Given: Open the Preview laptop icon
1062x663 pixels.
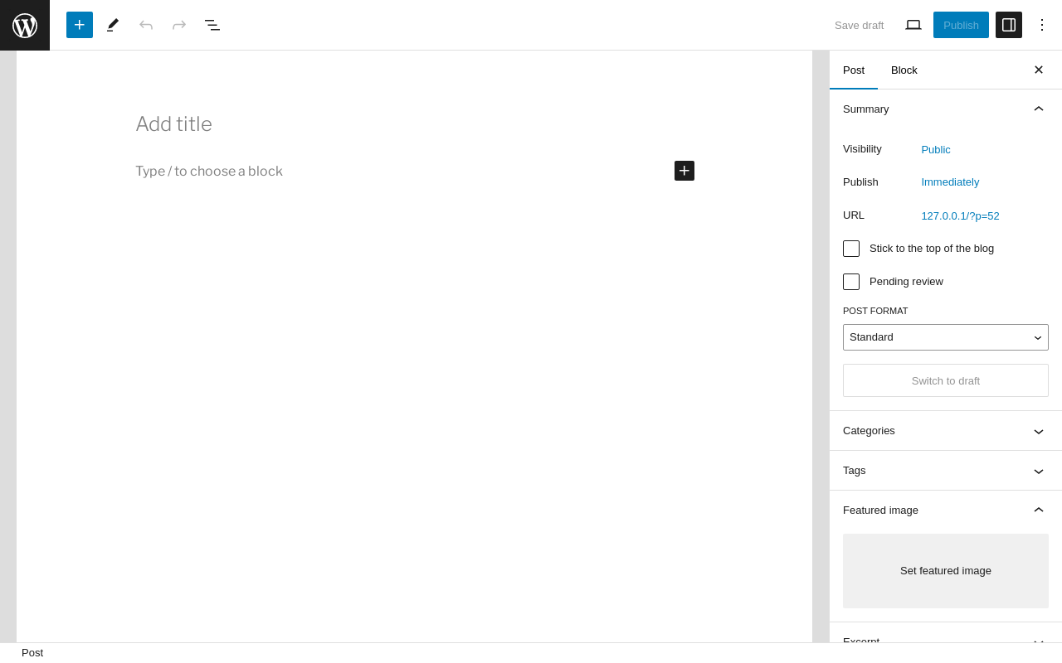Looking at the screenshot, I should 913,25.
